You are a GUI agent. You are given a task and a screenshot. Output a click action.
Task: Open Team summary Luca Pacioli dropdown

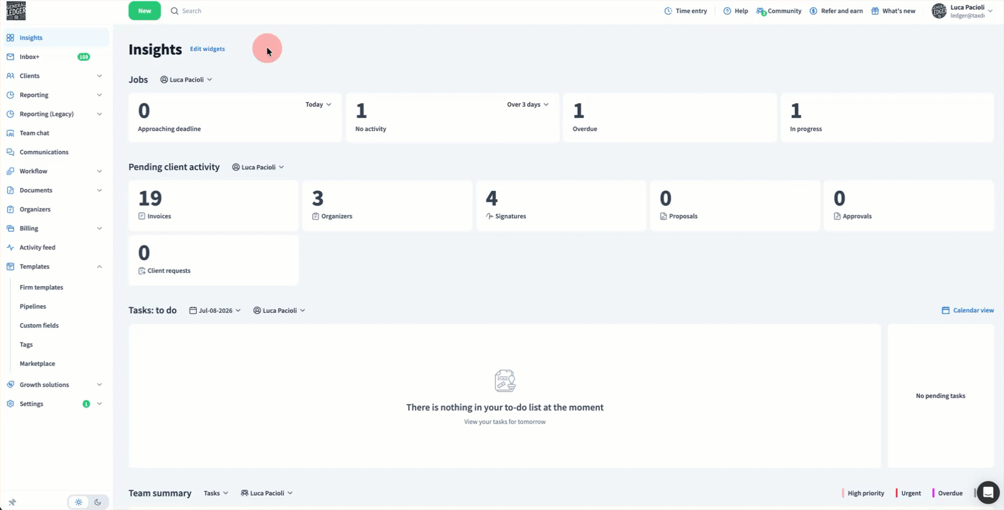[267, 493]
